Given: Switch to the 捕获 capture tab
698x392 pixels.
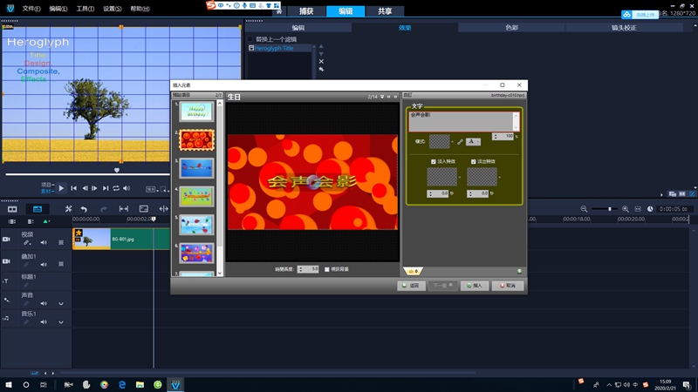Looking at the screenshot, I should point(306,11).
